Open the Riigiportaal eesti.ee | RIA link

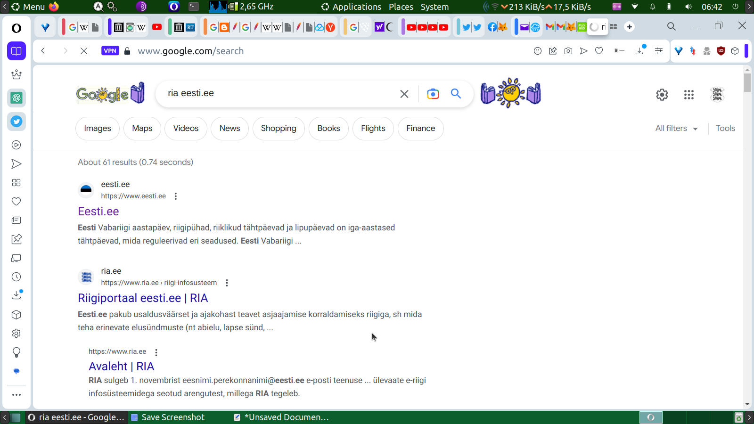tap(143, 298)
